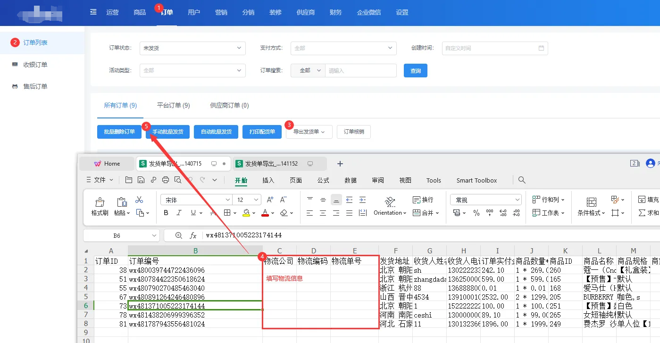660x343 pixels.
Task: Click the Wrap Text (换行) button
Action: [x=423, y=200]
